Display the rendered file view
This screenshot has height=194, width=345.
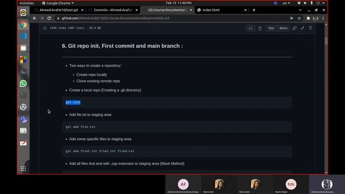click(260, 28)
